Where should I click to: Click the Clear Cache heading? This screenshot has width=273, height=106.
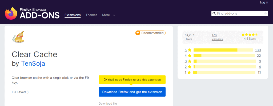(x=34, y=54)
